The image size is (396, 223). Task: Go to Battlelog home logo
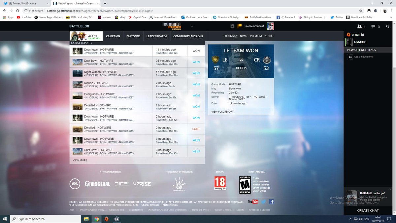click(x=79, y=26)
